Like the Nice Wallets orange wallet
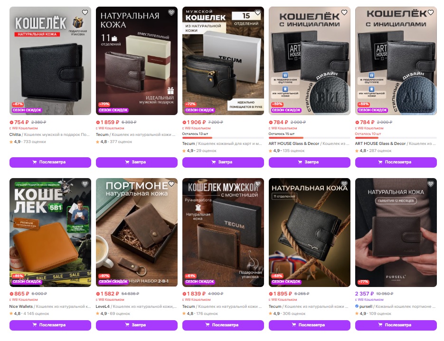444x341 pixels. click(85, 184)
